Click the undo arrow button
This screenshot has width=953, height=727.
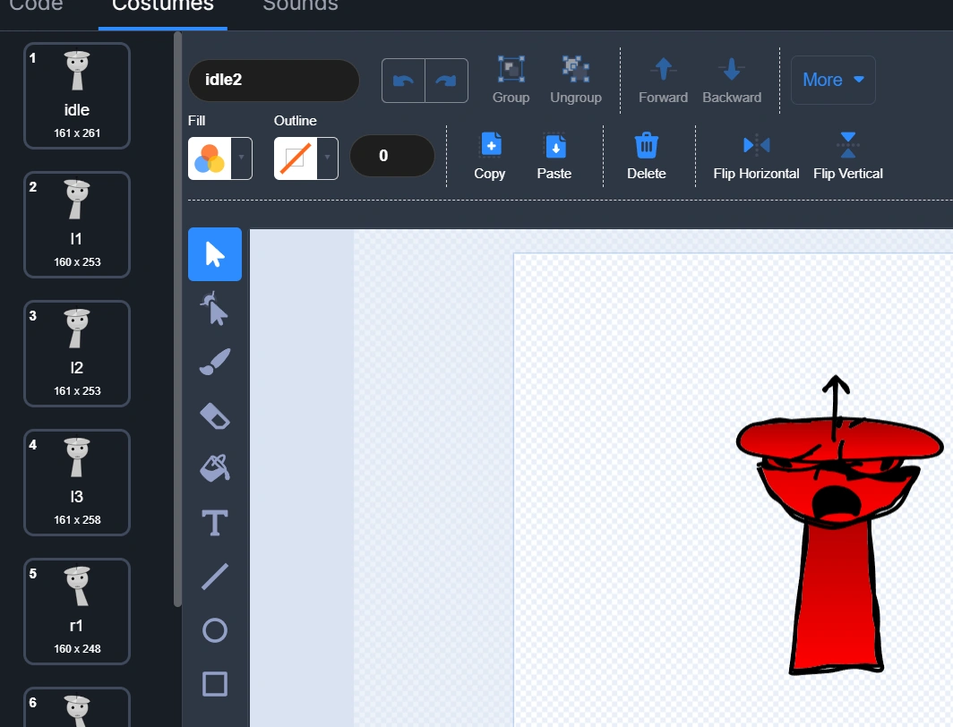tap(403, 81)
